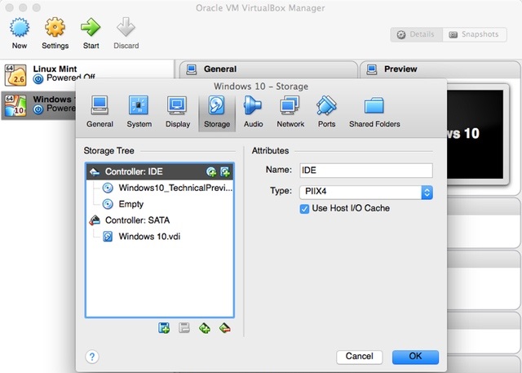Open the Ports settings tab
522x373 pixels.
326,113
